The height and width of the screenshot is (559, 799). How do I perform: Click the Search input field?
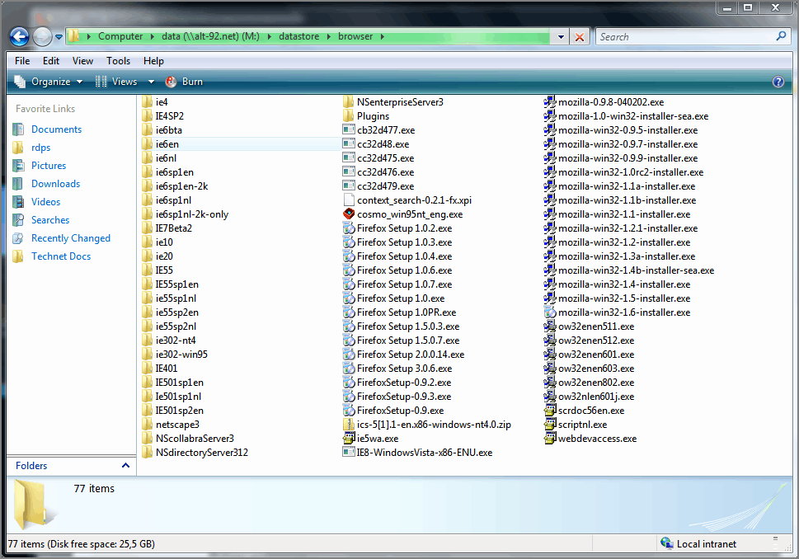pyautogui.click(x=685, y=36)
